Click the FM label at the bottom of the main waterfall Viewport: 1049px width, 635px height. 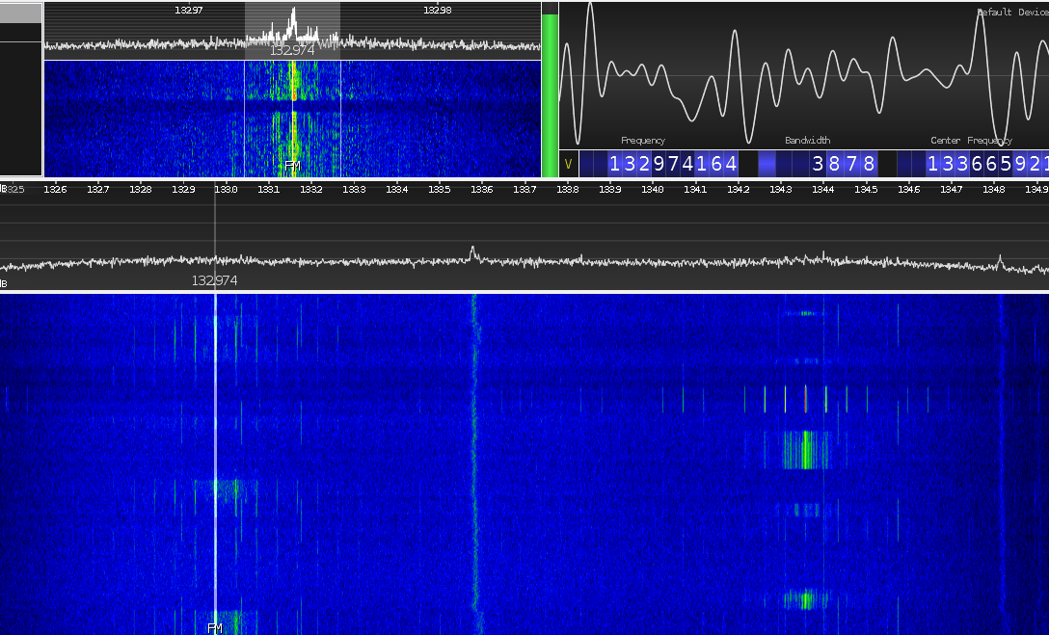click(215, 628)
